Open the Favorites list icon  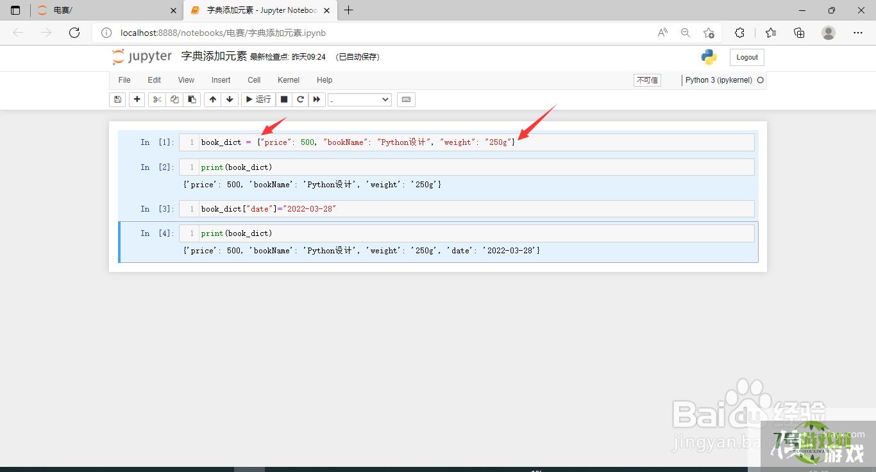pyautogui.click(x=770, y=33)
